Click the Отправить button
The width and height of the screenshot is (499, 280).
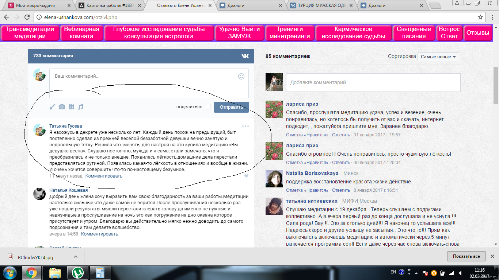tap(231, 107)
